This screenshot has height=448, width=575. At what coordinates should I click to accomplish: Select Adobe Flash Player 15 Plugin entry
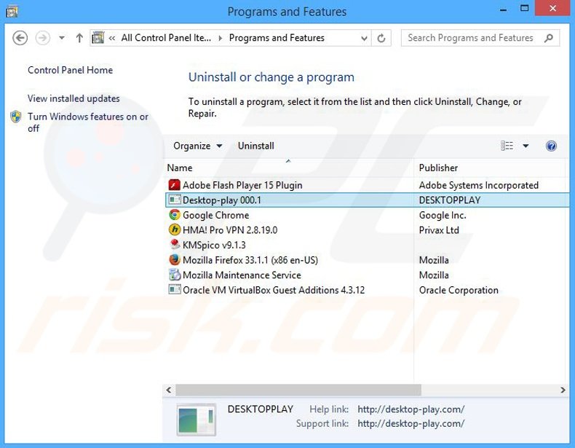click(242, 185)
